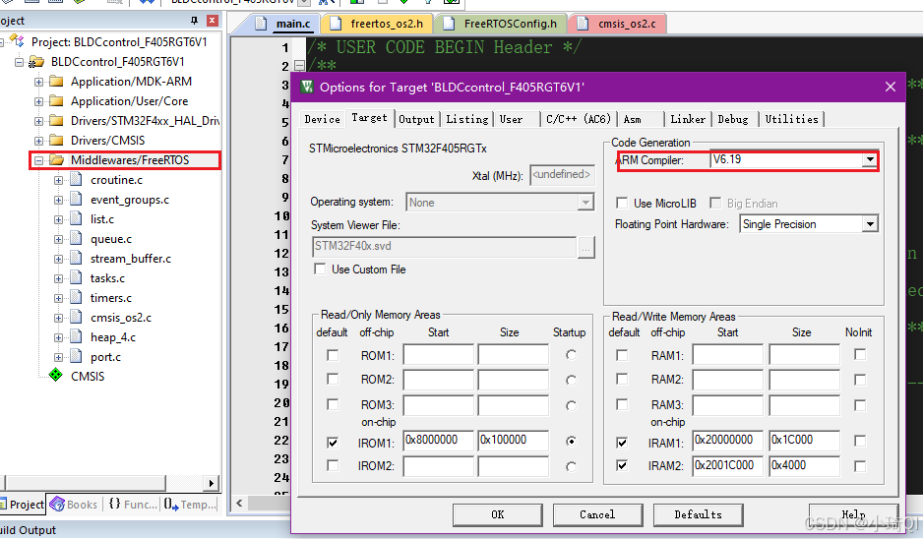Switch to the Device tab

[322, 119]
